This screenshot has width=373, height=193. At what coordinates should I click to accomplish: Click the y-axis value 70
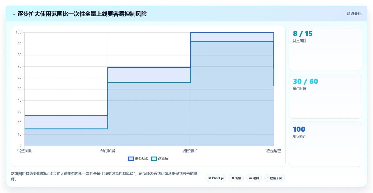pos(19,66)
